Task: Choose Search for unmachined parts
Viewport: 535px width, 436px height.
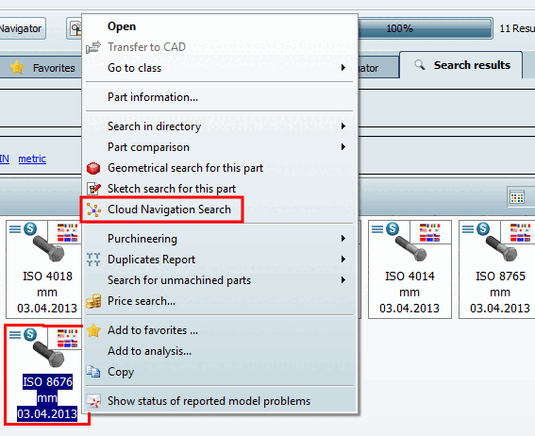Action: tap(219, 280)
